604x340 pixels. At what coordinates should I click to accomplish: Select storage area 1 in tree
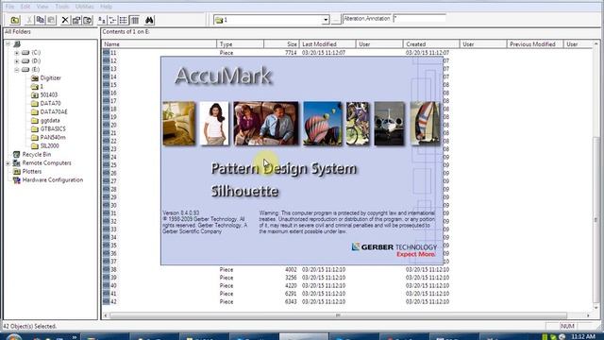38,86
